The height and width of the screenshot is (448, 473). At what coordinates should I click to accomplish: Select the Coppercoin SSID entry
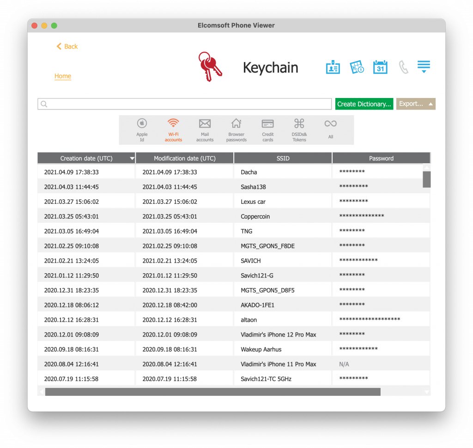(255, 216)
